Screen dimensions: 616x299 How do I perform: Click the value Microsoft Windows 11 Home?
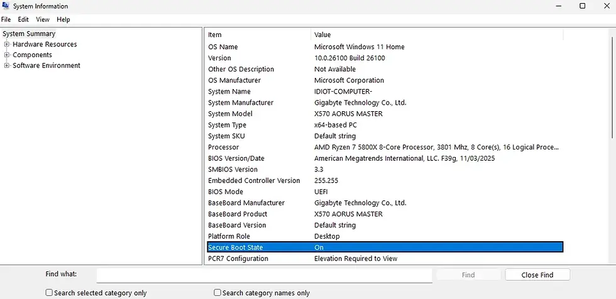click(360, 46)
